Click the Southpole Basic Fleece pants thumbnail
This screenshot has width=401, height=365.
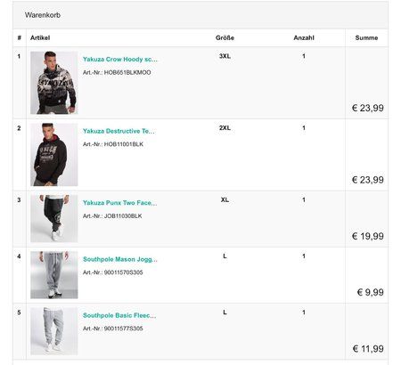[x=54, y=331]
